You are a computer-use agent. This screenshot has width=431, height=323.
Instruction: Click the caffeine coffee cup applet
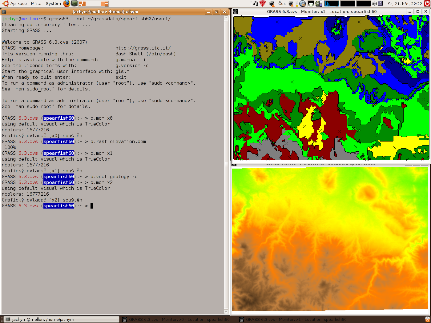311,4
